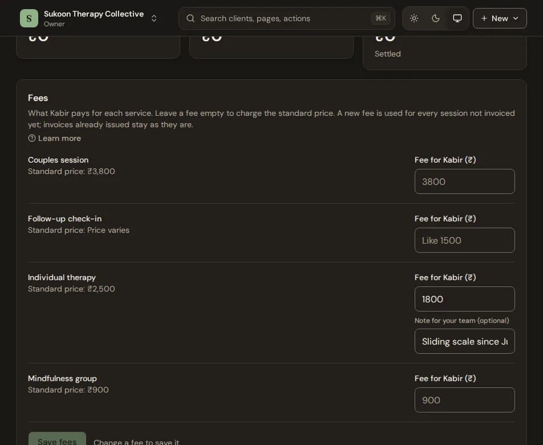
Task: Click the Save fees button
Action: pyautogui.click(x=57, y=439)
